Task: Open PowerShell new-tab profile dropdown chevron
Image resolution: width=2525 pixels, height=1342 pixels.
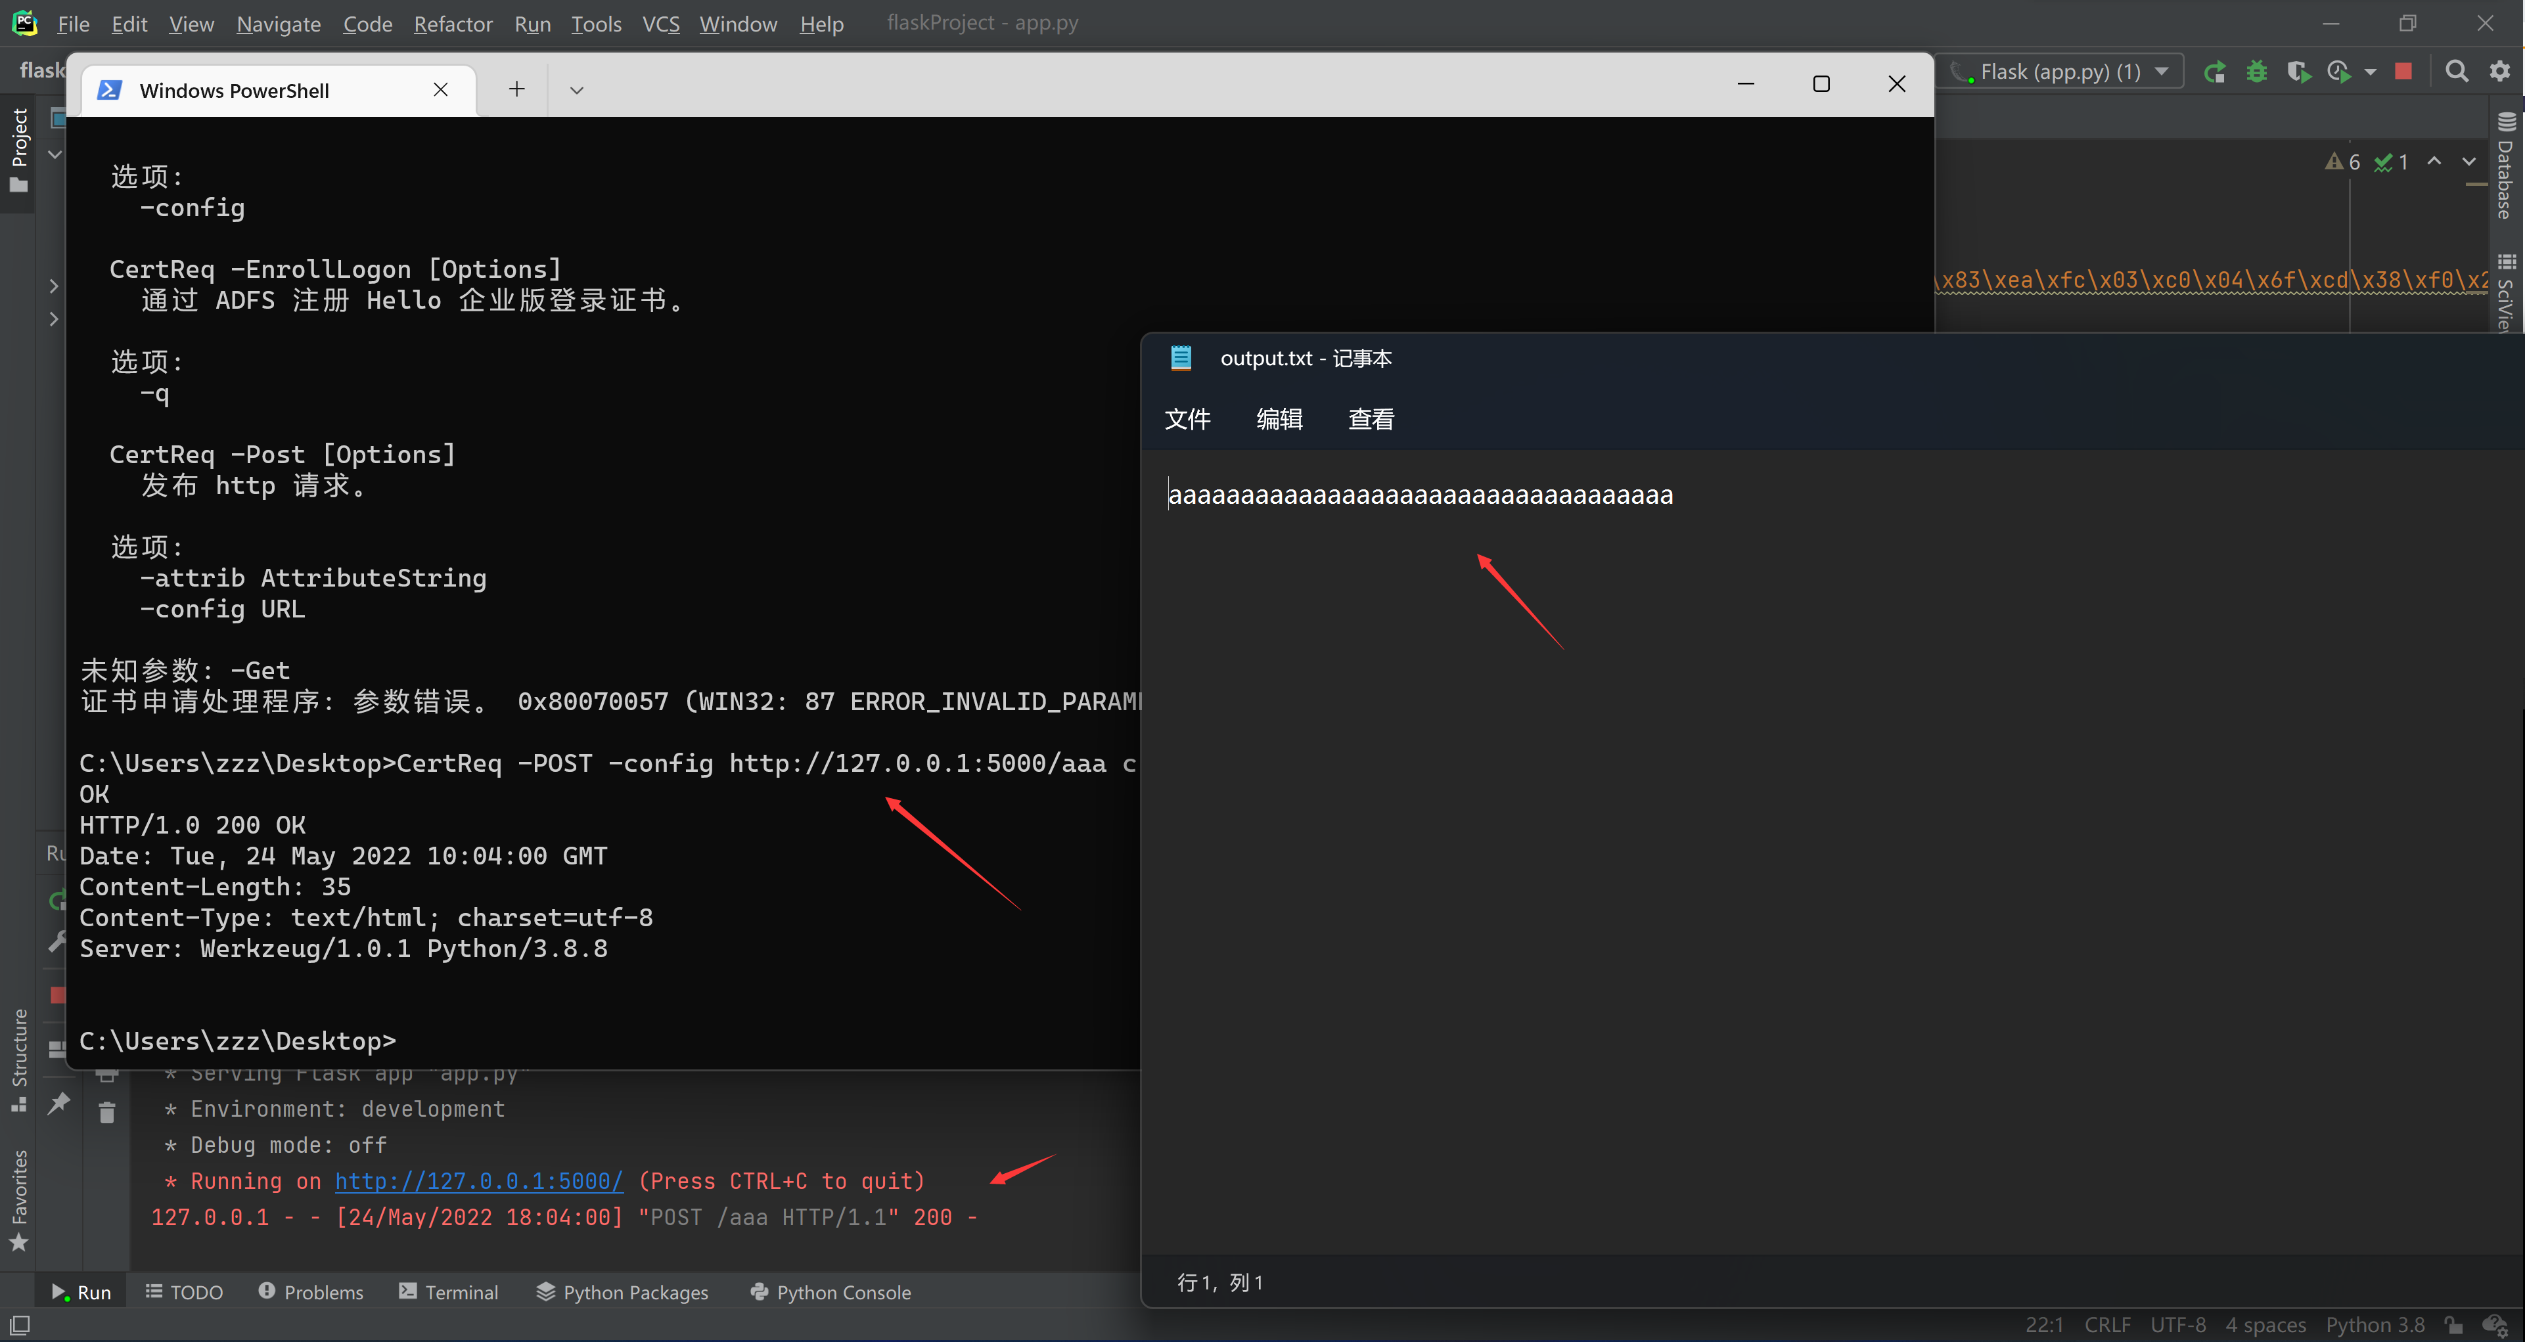Action: (576, 90)
